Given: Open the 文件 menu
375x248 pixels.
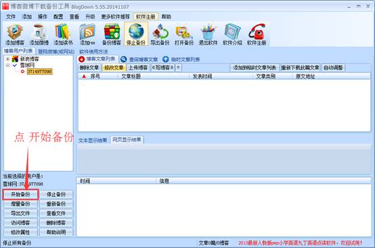Looking at the screenshot, I should (x=11, y=17).
